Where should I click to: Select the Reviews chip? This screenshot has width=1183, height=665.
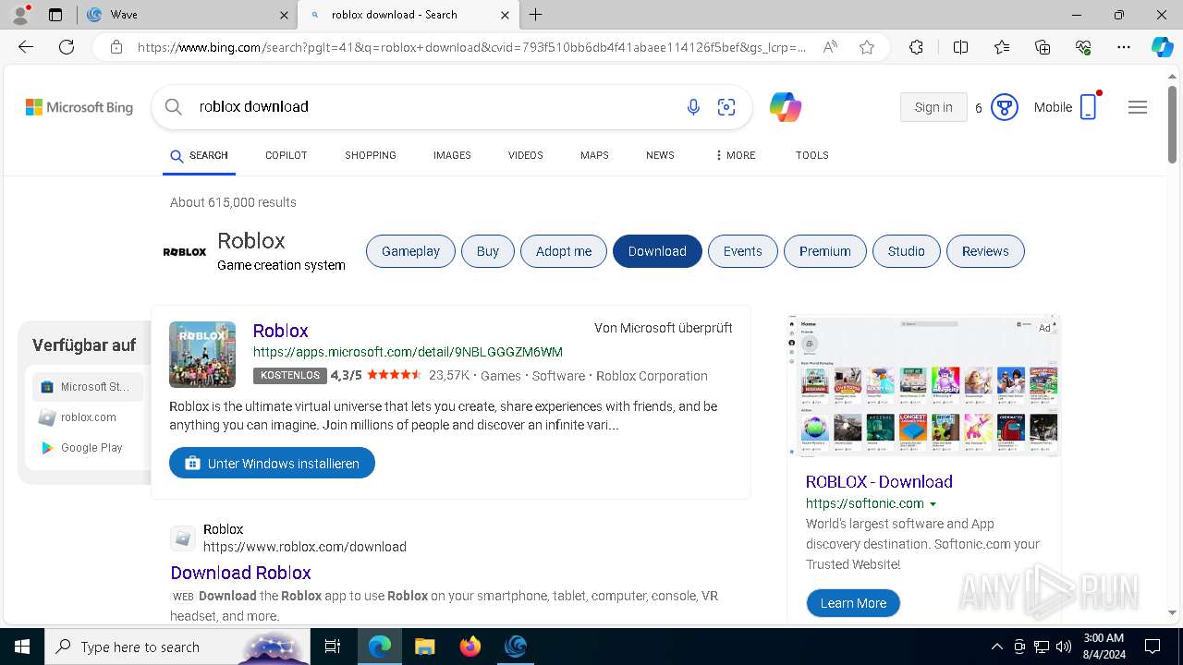click(985, 251)
